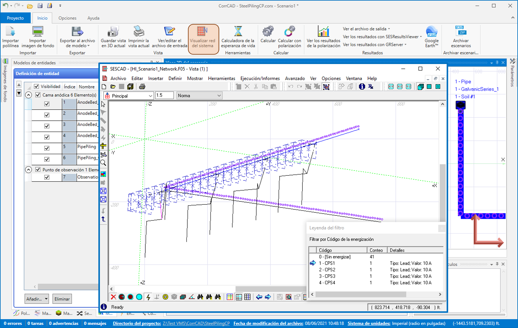Toggle the Visibilidad header checkbox
Screen dimensions: 518x328
click(x=36, y=86)
